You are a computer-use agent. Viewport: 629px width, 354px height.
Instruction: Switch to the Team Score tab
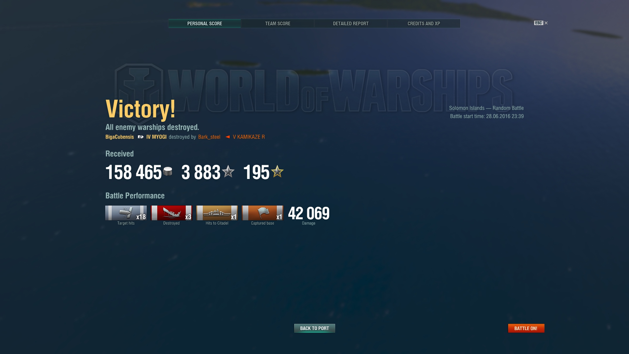point(278,24)
